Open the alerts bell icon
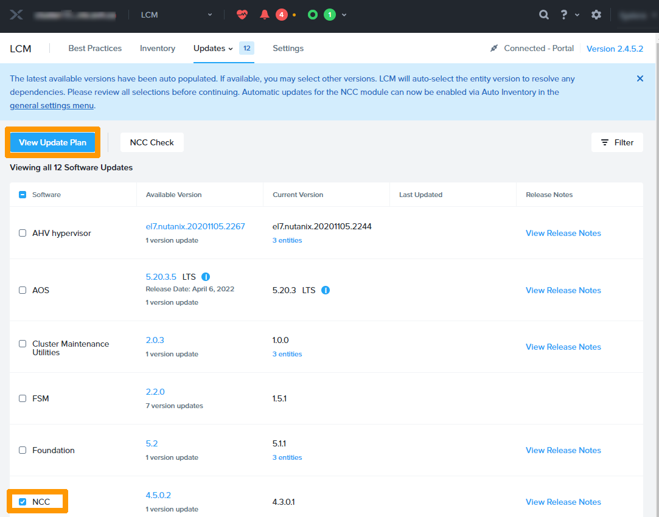The height and width of the screenshot is (517, 659). [x=265, y=15]
